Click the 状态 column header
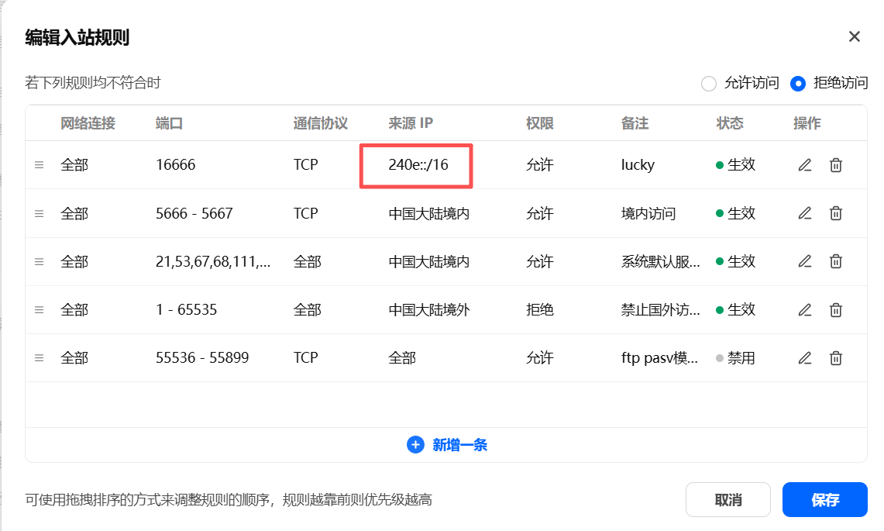The height and width of the screenshot is (531, 884). pyautogui.click(x=730, y=123)
